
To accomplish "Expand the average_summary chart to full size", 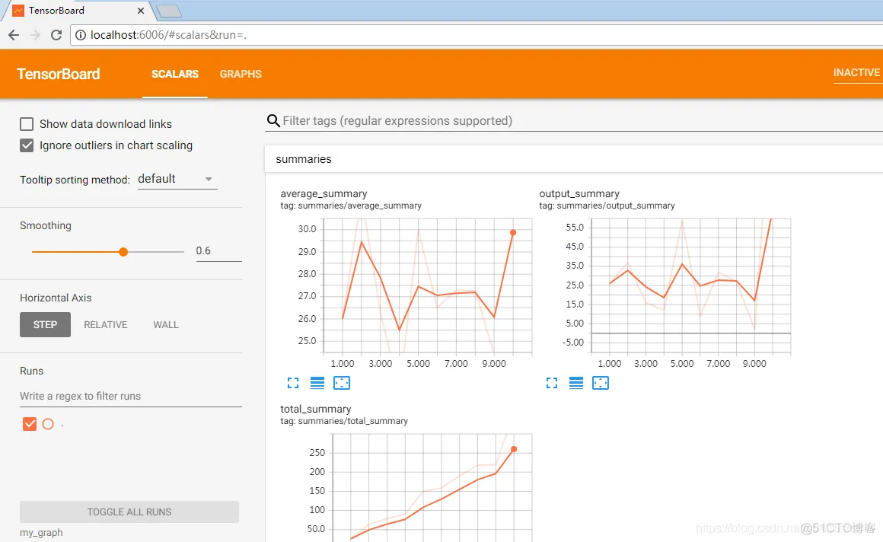I will click(293, 383).
